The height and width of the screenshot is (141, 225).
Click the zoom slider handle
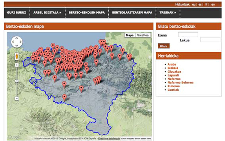point(17,81)
